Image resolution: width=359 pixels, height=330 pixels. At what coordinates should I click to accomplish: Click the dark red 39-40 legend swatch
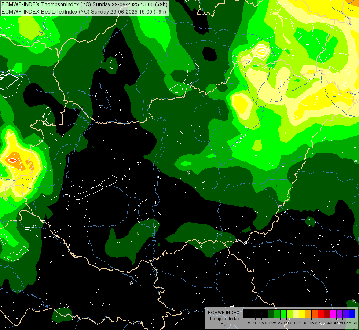point(327,313)
